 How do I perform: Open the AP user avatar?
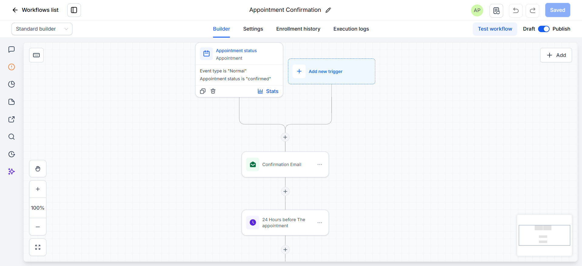pyautogui.click(x=477, y=10)
